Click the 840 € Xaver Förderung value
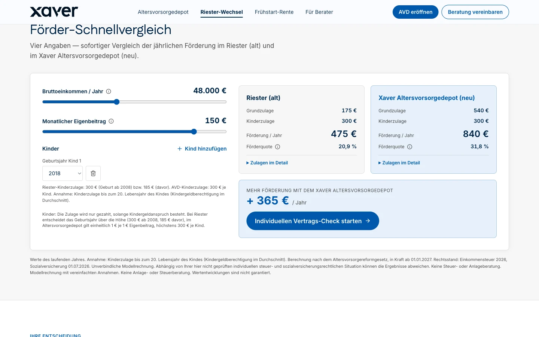 click(476, 134)
